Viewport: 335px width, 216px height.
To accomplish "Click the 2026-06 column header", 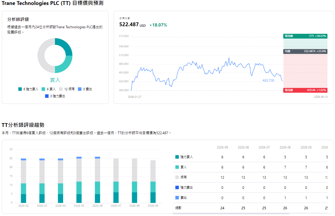I will click(285, 147).
